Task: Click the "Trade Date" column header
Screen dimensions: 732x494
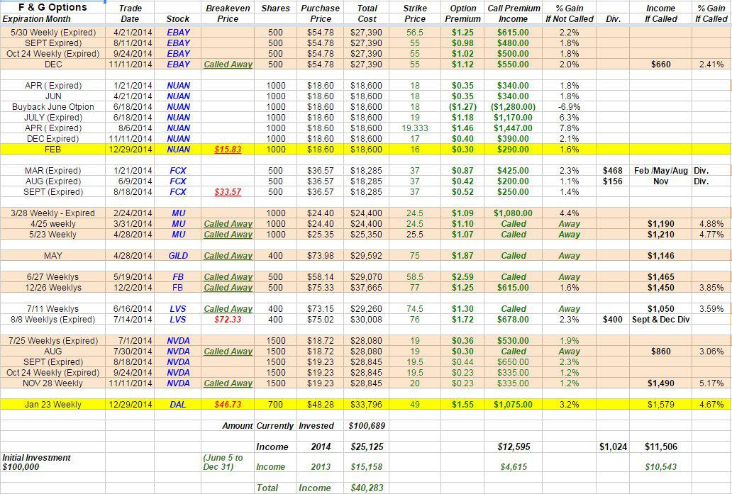Action: 130,13
